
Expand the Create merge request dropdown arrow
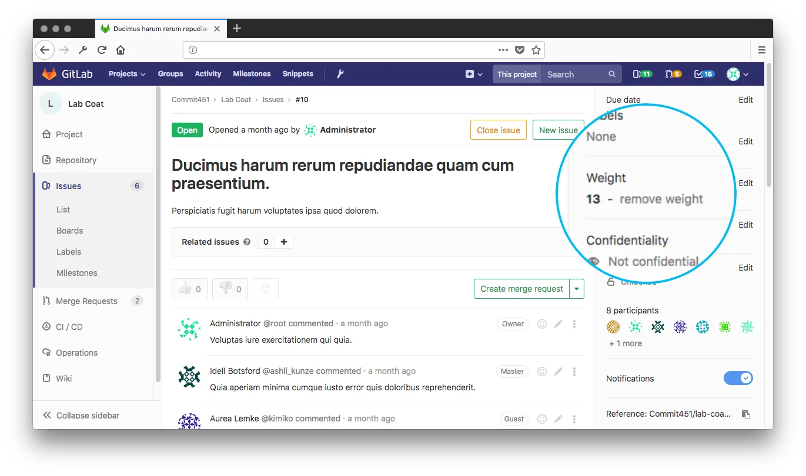pos(577,289)
